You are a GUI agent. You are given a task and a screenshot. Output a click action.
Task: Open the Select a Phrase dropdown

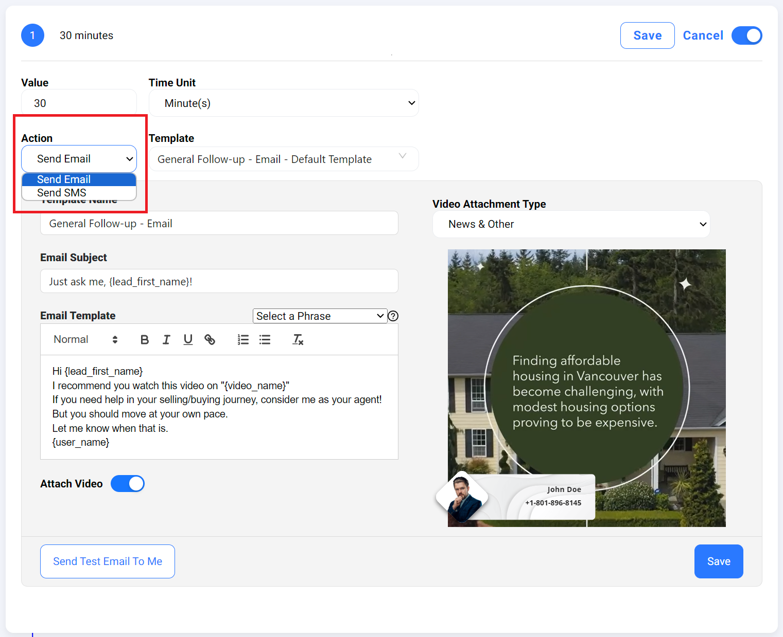320,316
